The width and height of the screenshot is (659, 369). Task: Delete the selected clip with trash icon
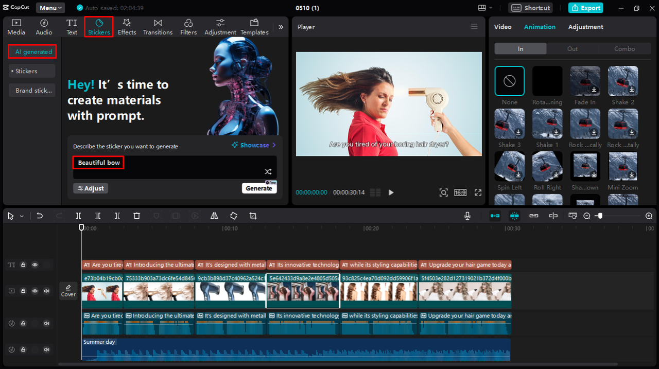coord(136,216)
